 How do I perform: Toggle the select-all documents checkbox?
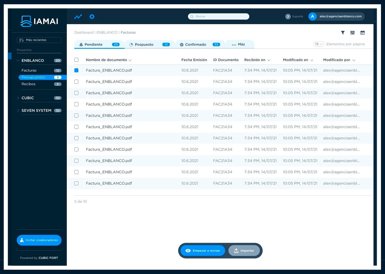pyautogui.click(x=76, y=60)
